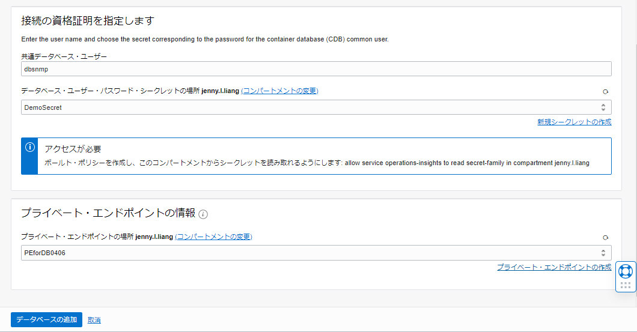Click the arrow spinner on PEforDB0406 field
637x332 pixels.
click(x=603, y=253)
